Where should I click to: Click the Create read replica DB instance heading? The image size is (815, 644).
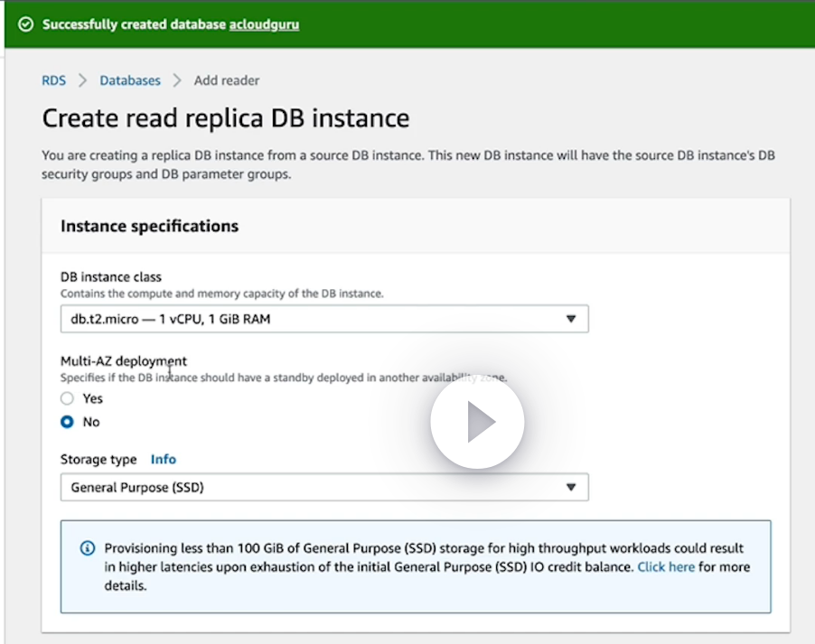(226, 118)
